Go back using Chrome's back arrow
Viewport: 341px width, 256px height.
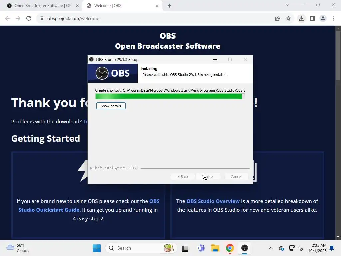pyautogui.click(x=7, y=19)
